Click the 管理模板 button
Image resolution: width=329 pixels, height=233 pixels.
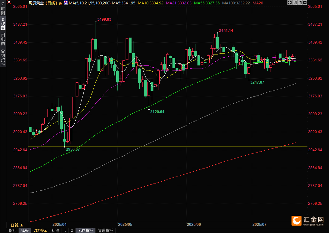coord(106,230)
